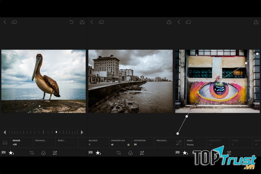The image size is (261, 174).
Task: Tap Previous... next to Dehaze
Action: point(41,141)
